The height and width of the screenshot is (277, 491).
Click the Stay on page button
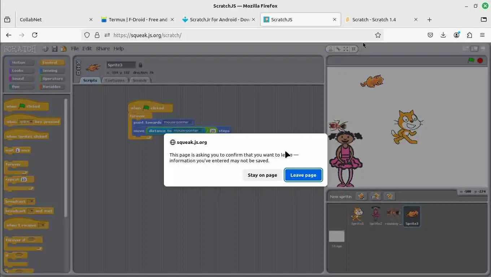(x=262, y=175)
